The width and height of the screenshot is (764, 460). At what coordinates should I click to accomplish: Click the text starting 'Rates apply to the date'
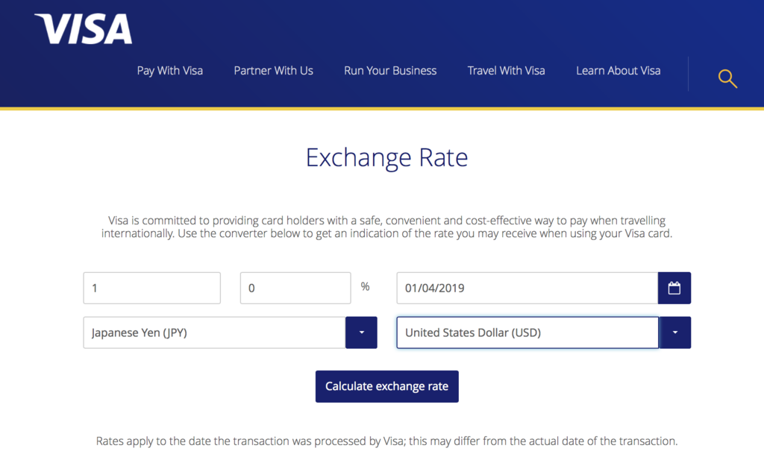click(x=387, y=441)
